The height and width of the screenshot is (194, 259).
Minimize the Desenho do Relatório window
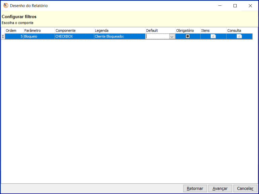220,6
